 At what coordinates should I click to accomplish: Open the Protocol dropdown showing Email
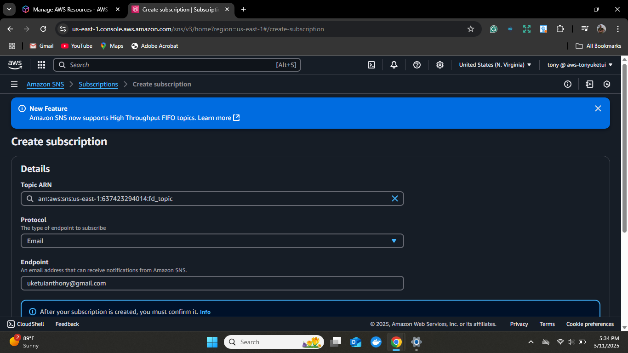click(x=212, y=241)
